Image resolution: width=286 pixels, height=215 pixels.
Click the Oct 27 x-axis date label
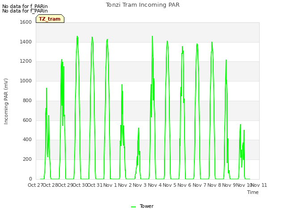click(x=35, y=185)
